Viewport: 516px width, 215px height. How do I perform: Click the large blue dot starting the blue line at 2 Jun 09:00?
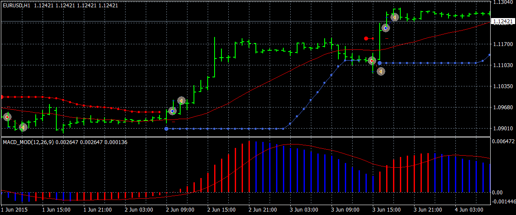[x=166, y=129]
